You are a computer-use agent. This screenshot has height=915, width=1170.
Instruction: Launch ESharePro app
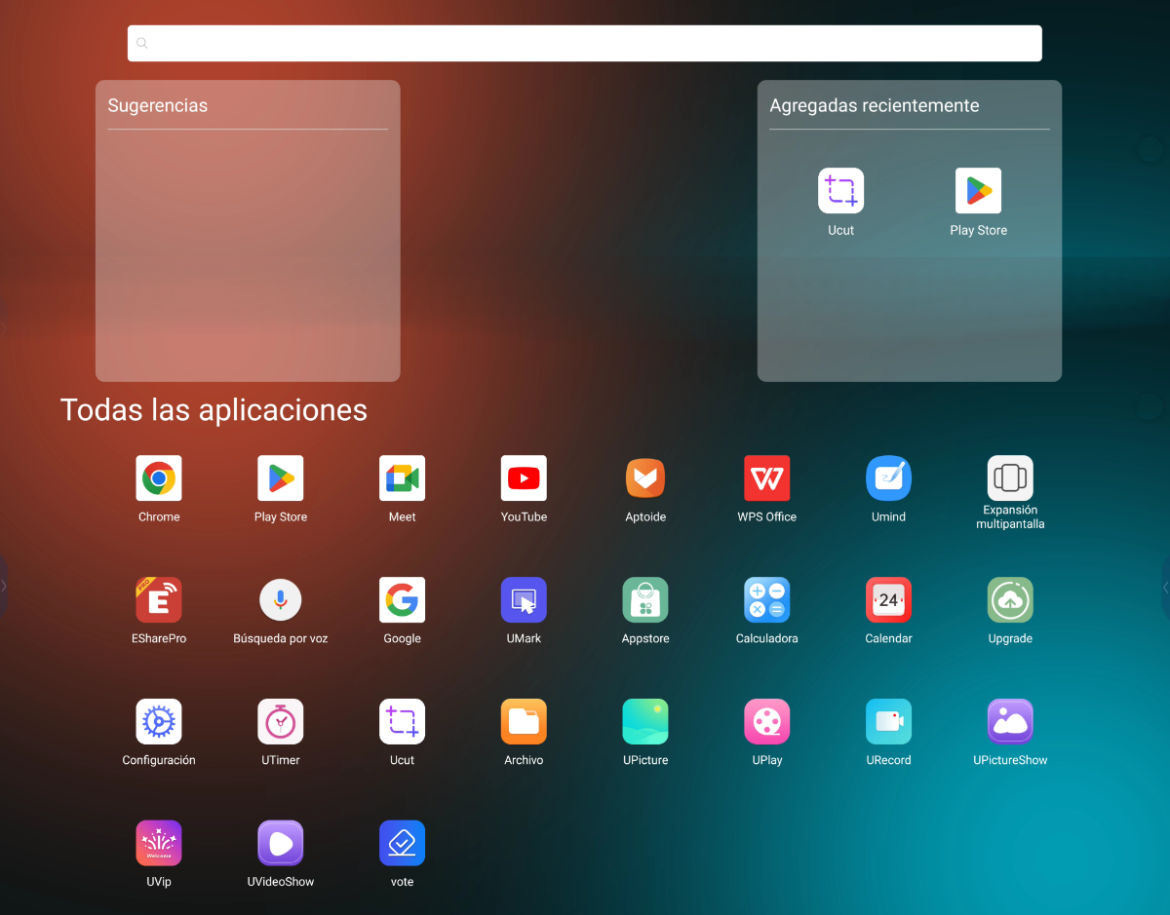pos(159,600)
